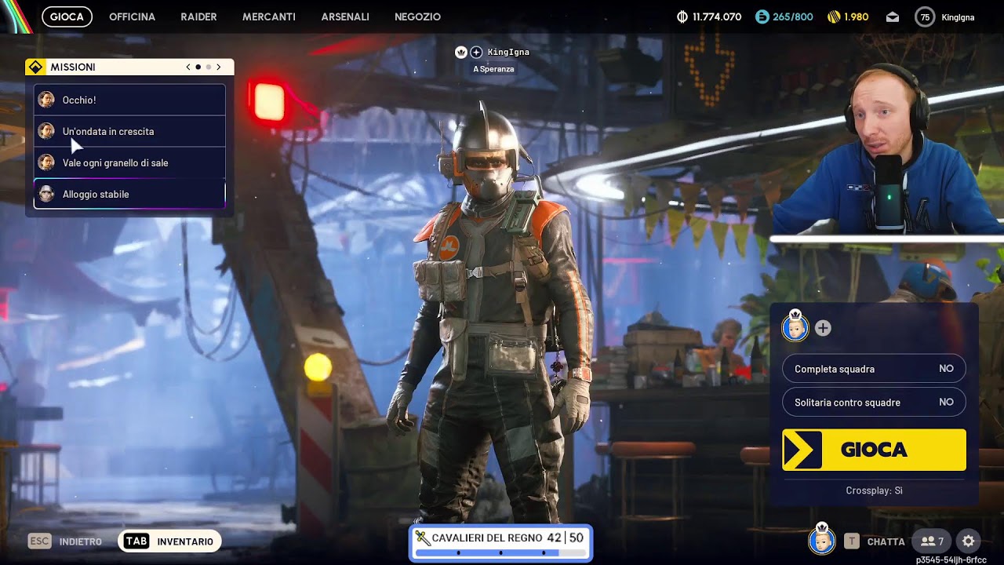Image resolution: width=1004 pixels, height=565 pixels.
Task: Click the Cavalieri del Regno progress bar
Action: [500, 552]
